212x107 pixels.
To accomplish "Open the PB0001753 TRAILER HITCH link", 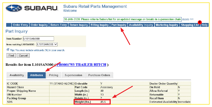I will tap(81, 65).
